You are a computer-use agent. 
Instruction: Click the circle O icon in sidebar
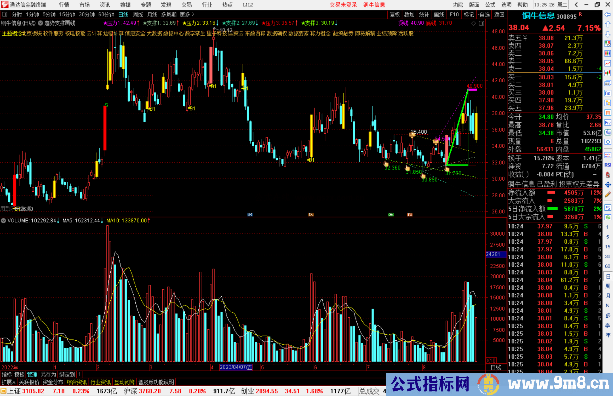608,142
